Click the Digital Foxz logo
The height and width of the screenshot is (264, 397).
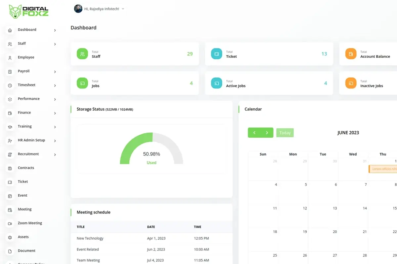(x=29, y=12)
